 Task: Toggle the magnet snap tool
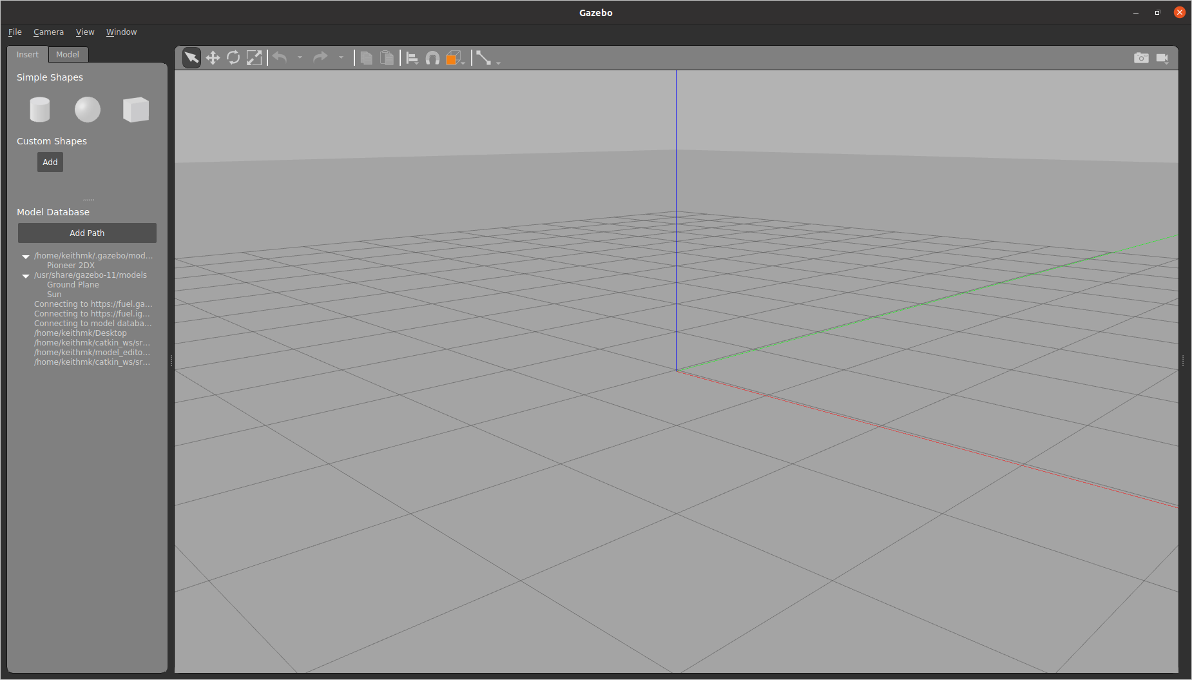[433, 58]
